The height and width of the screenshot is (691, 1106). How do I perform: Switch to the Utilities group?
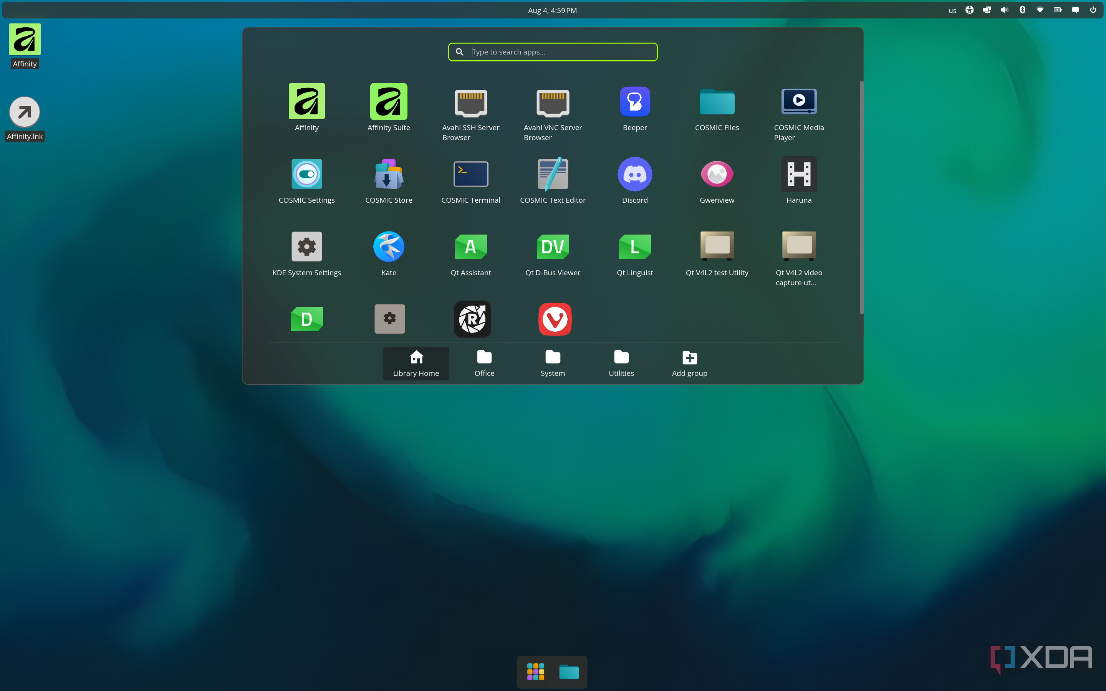pos(621,363)
